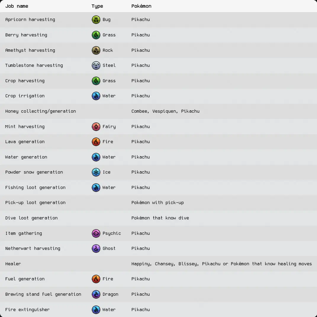Select the Steel type icon
Image resolution: width=317 pixels, height=317 pixels.
(x=96, y=65)
